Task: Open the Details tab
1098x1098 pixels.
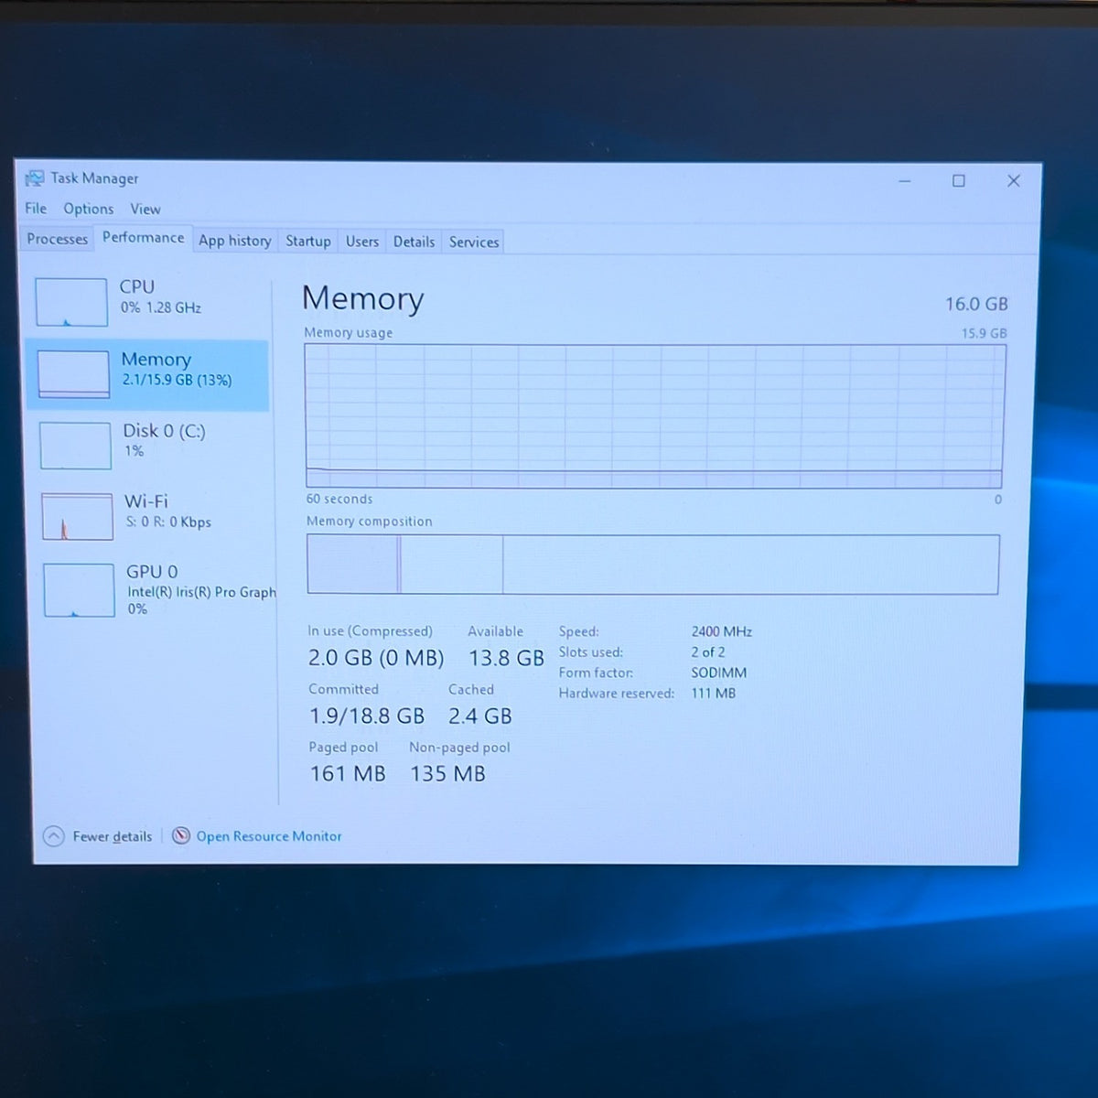Action: click(x=414, y=242)
